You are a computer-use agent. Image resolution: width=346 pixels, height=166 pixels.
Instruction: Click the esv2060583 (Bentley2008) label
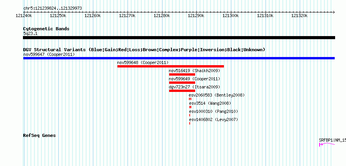tap(217, 95)
